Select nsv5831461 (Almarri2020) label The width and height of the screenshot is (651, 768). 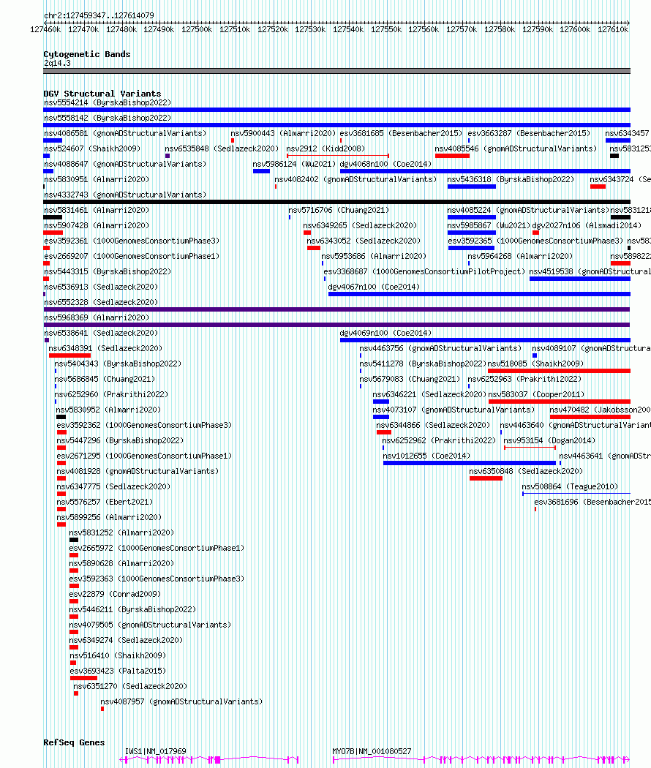pyautogui.click(x=97, y=210)
